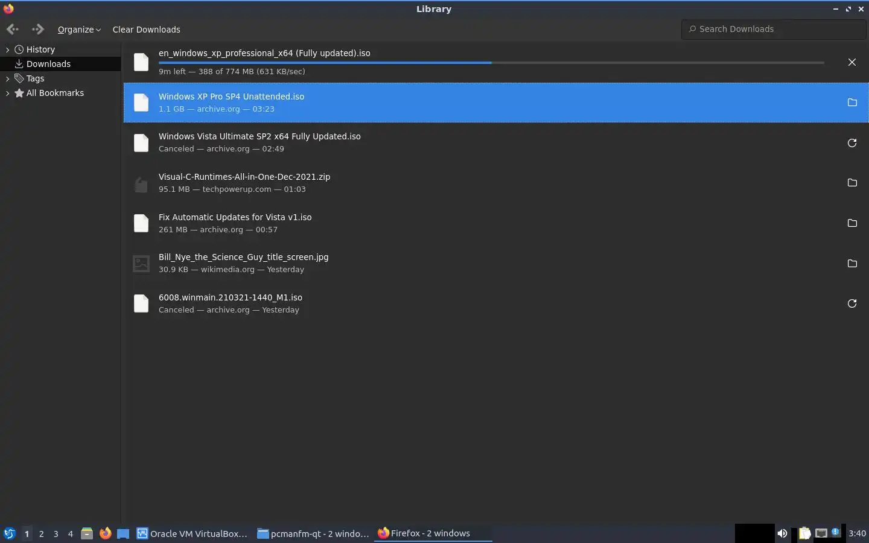Switch to workspace 1 in the taskbar
This screenshot has width=869, height=543.
[27, 533]
